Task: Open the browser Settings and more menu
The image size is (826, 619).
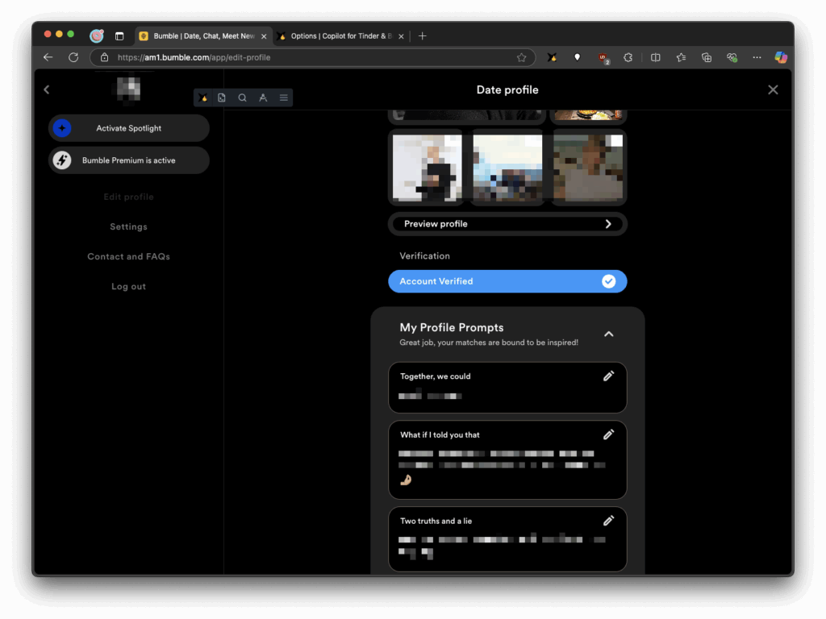Action: [x=757, y=57]
